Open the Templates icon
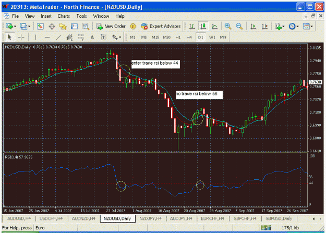This screenshot has width=326, height=233. pos(306,27)
